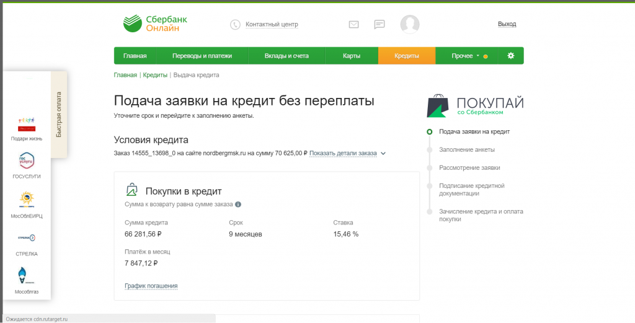Open settings gear in navigation bar
The image size is (635, 323).
coord(511,56)
